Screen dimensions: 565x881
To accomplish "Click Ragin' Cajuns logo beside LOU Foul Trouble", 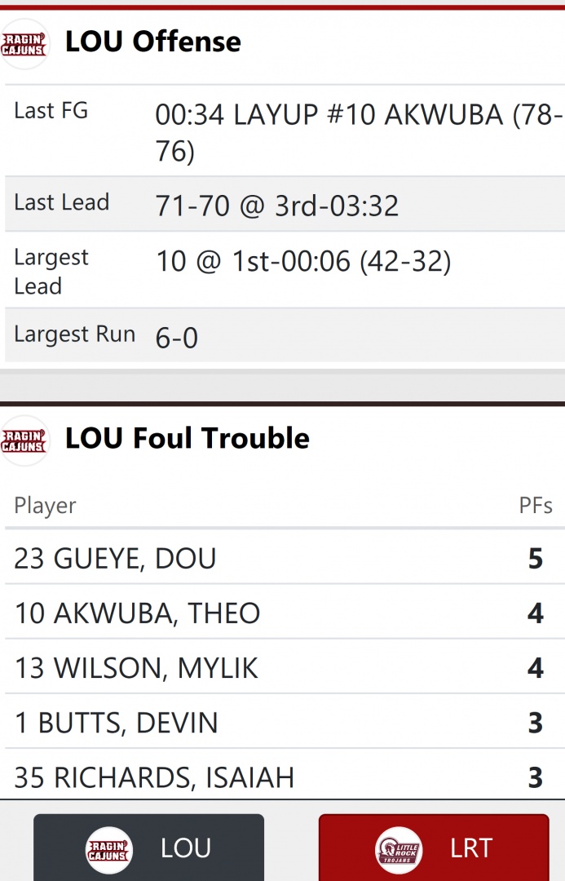I will [x=24, y=440].
